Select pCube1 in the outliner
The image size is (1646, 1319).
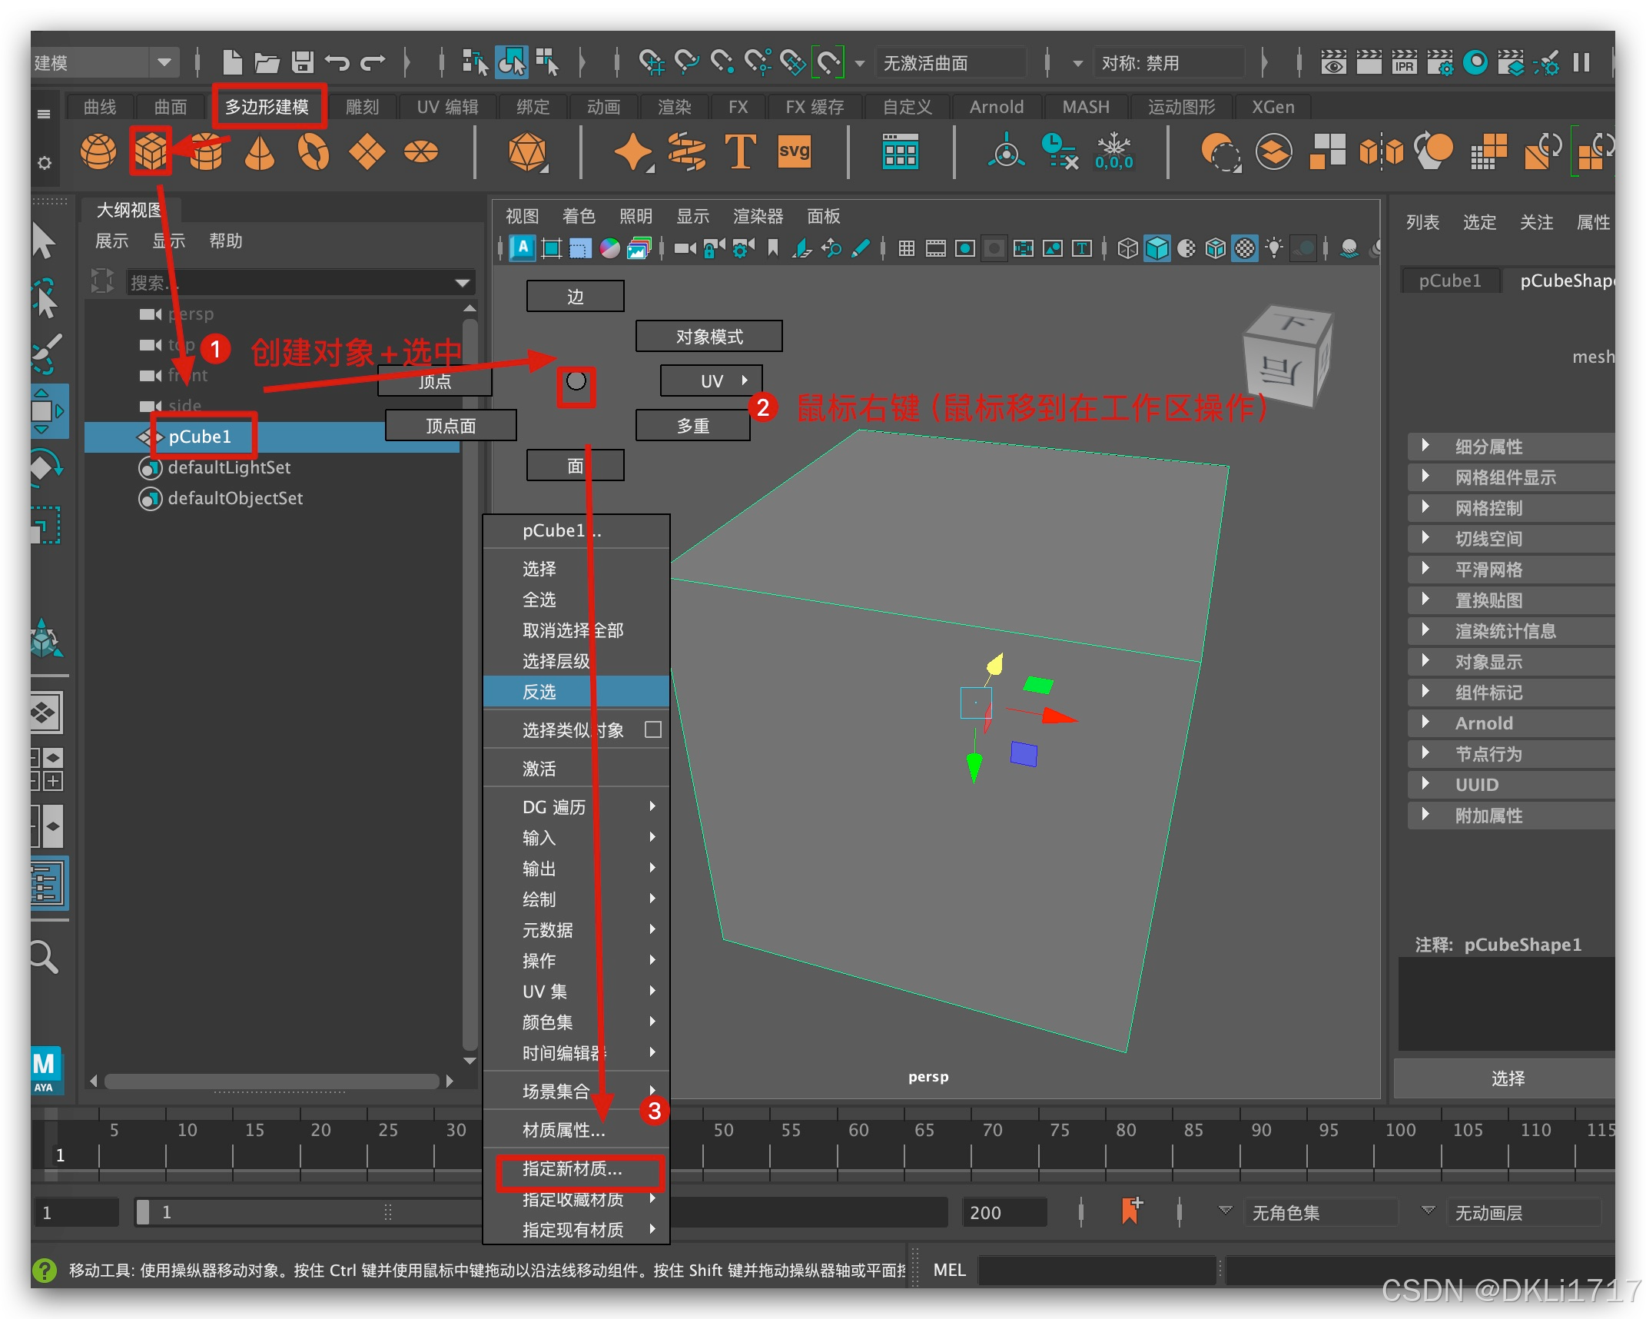(x=200, y=437)
